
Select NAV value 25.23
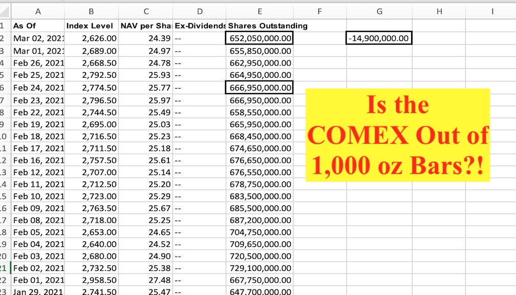[x=146, y=136]
